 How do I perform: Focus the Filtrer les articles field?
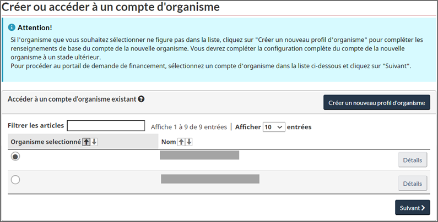pos(106,126)
